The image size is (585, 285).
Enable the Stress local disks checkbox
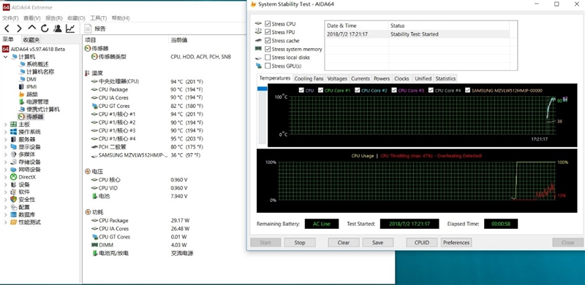point(268,58)
